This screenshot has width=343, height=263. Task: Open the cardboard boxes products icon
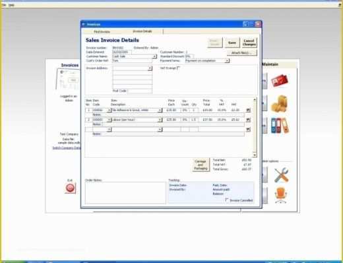tap(279, 104)
